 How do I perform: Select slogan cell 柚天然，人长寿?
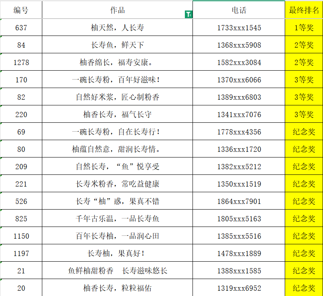118,27
